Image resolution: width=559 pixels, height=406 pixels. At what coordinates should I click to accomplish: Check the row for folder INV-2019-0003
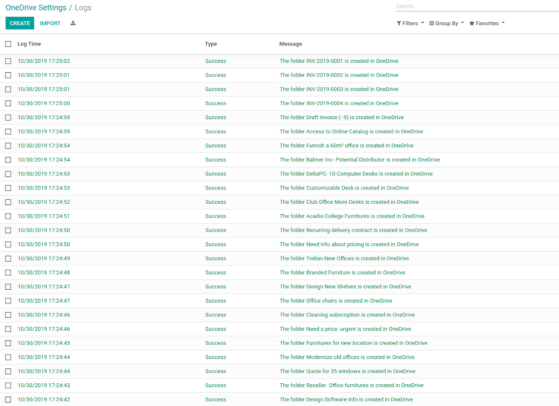point(8,89)
